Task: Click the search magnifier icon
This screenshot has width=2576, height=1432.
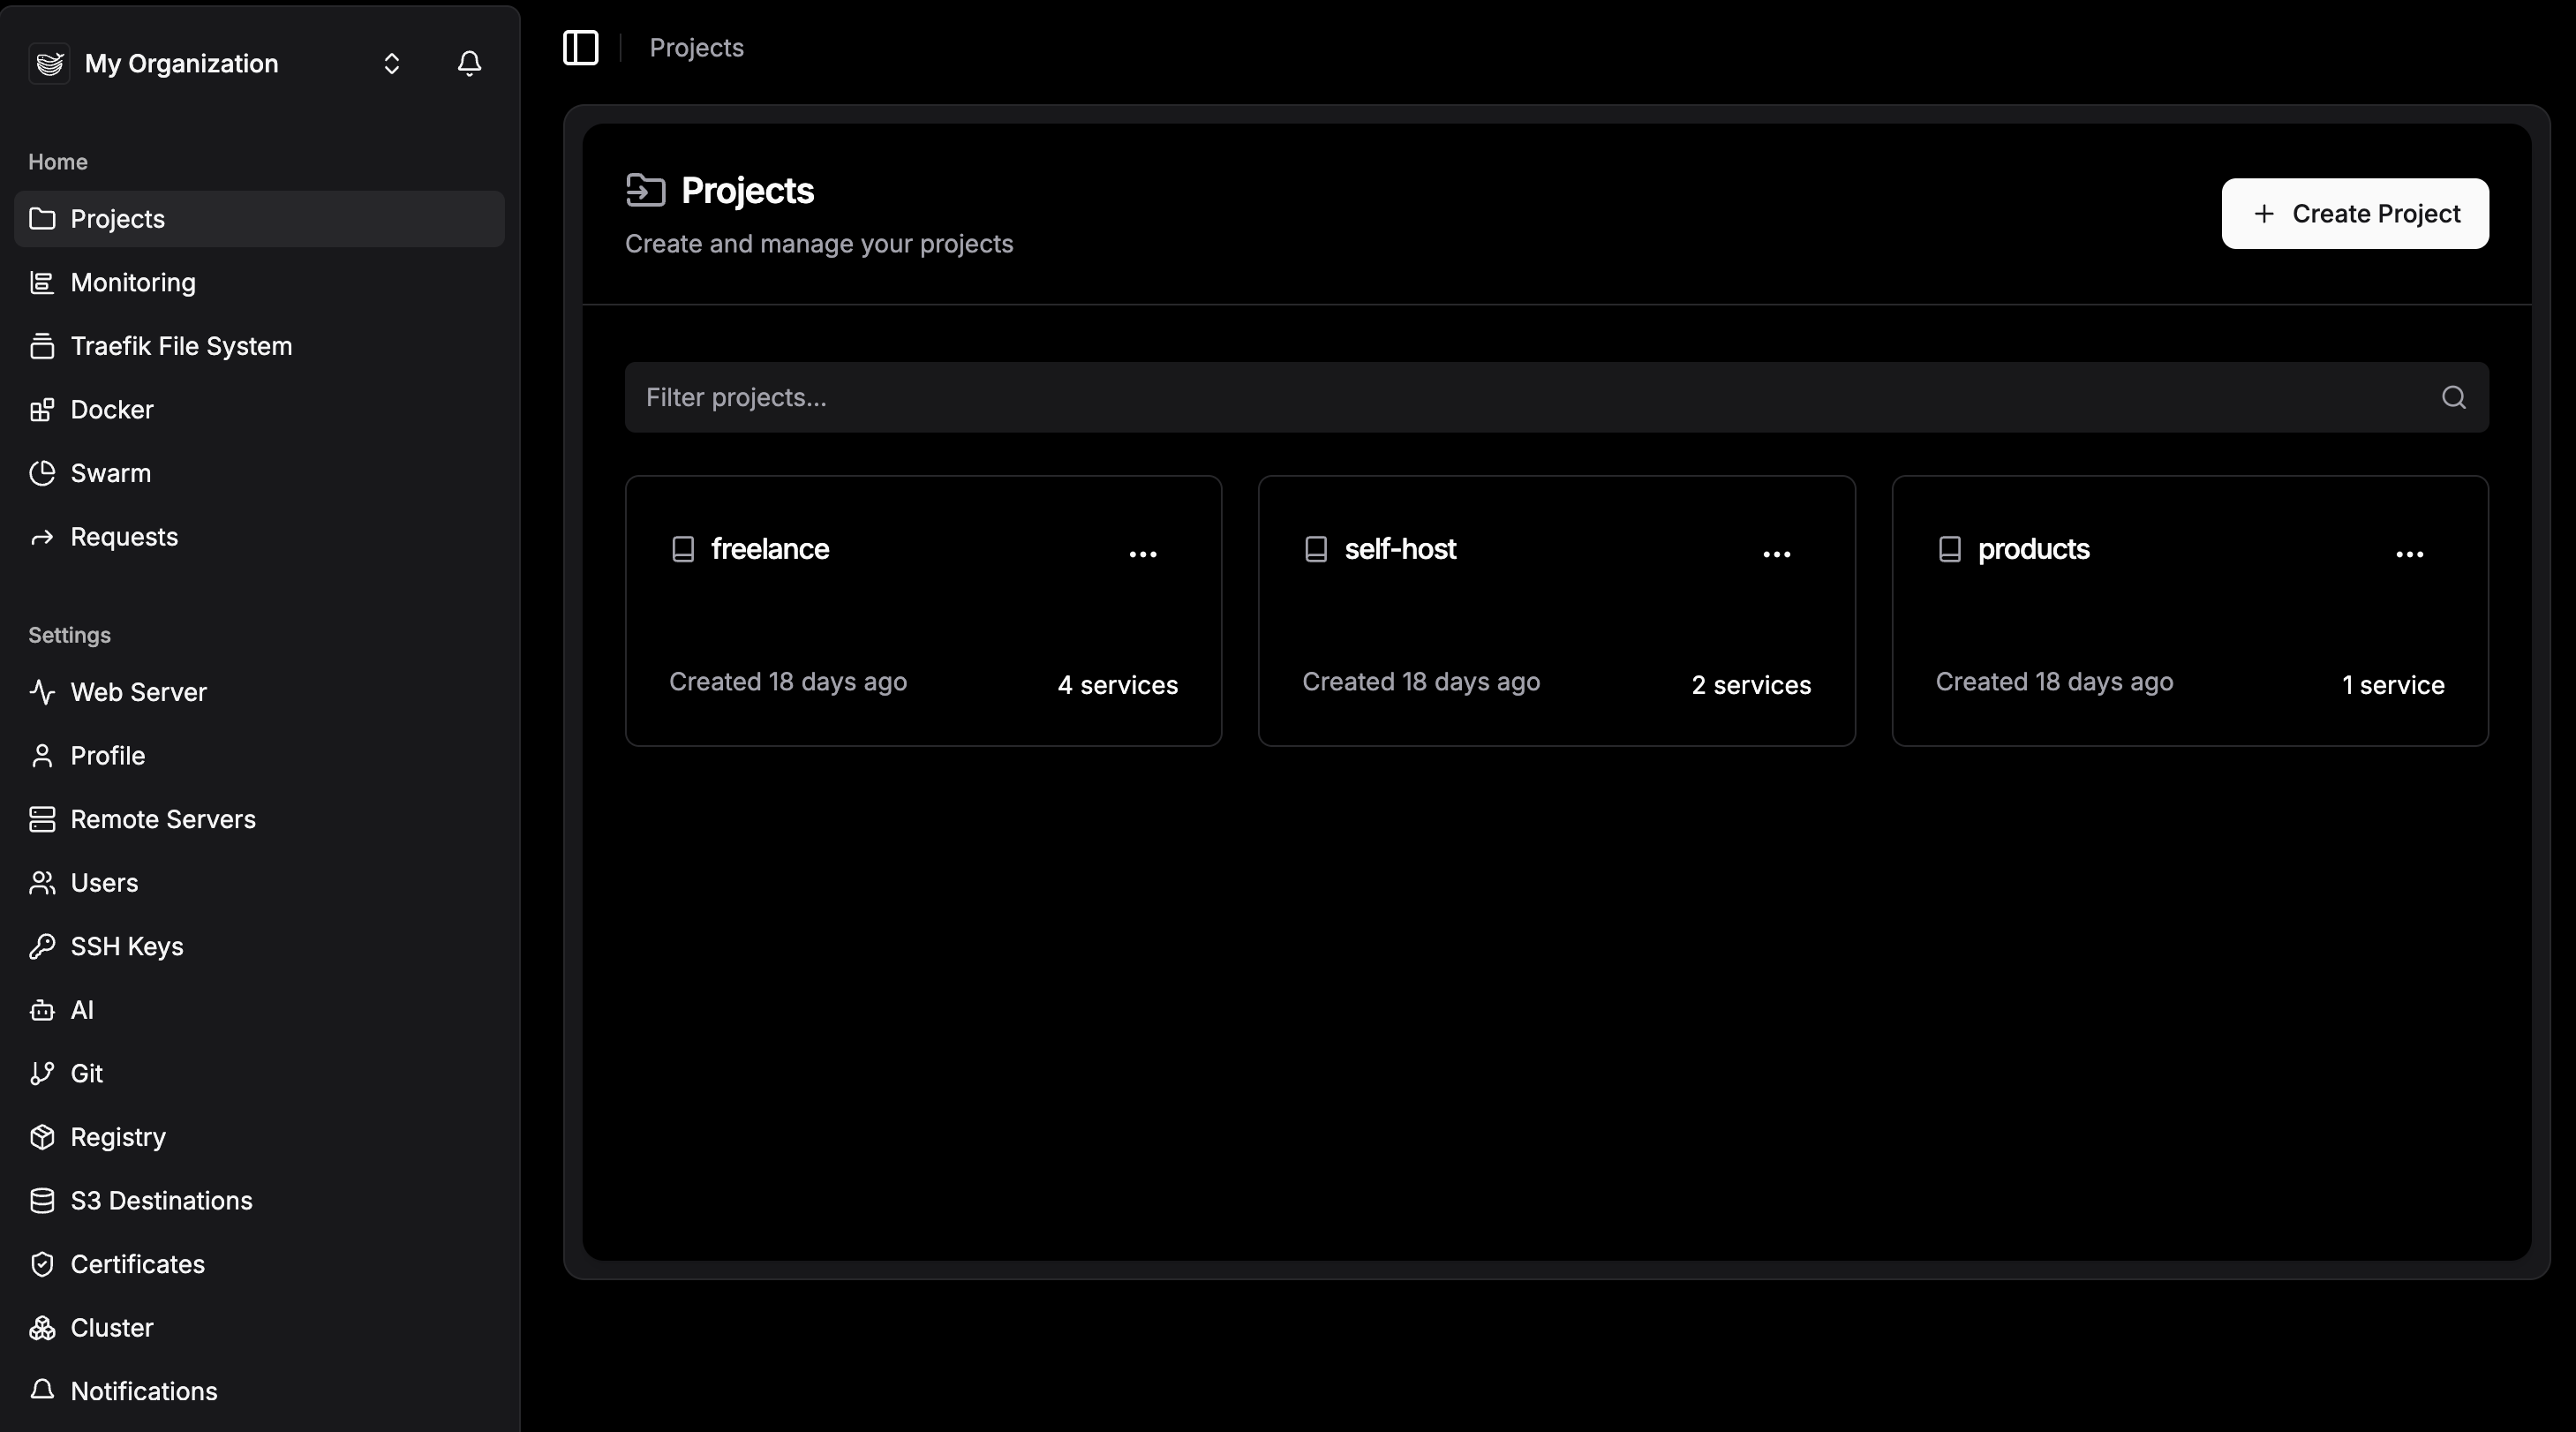Action: click(x=2452, y=398)
